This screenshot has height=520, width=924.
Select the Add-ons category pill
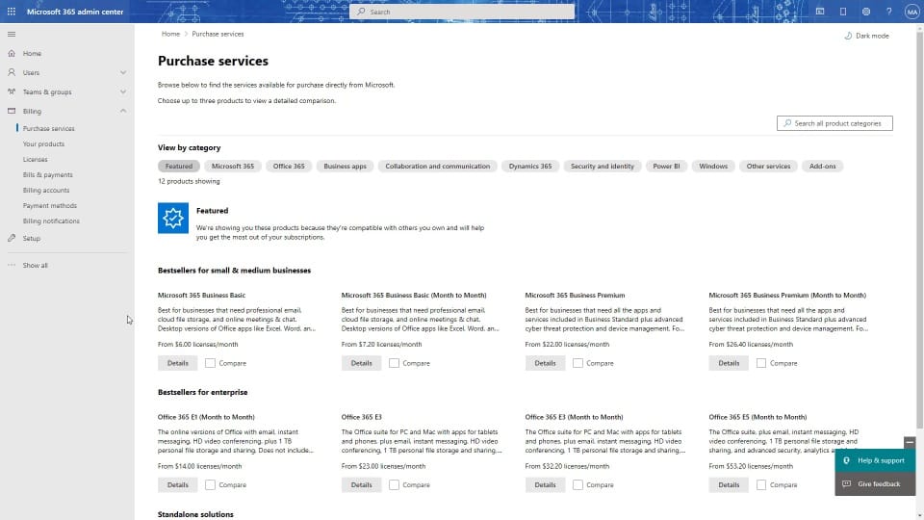click(822, 167)
